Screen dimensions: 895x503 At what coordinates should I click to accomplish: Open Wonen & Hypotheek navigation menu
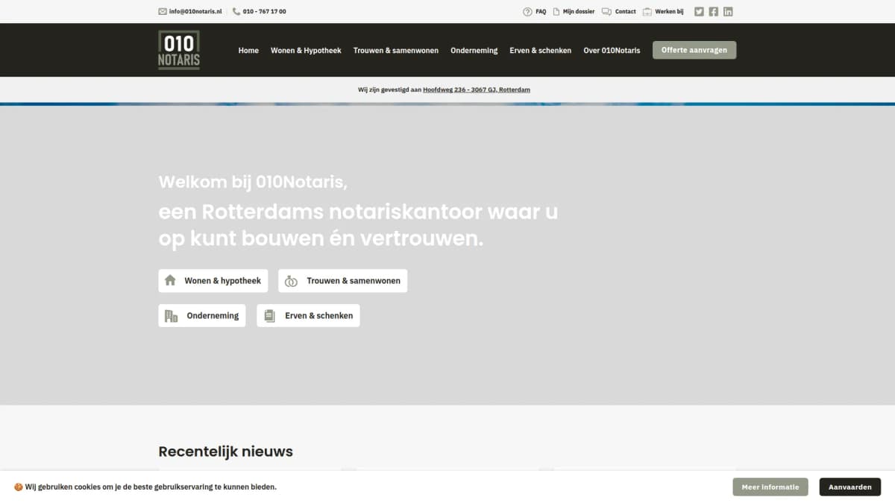coord(306,51)
